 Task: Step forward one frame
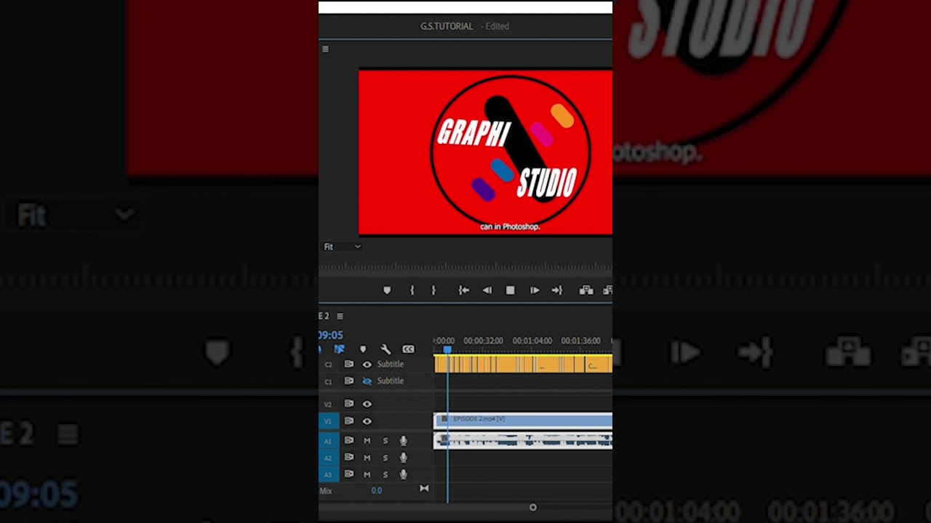(535, 291)
